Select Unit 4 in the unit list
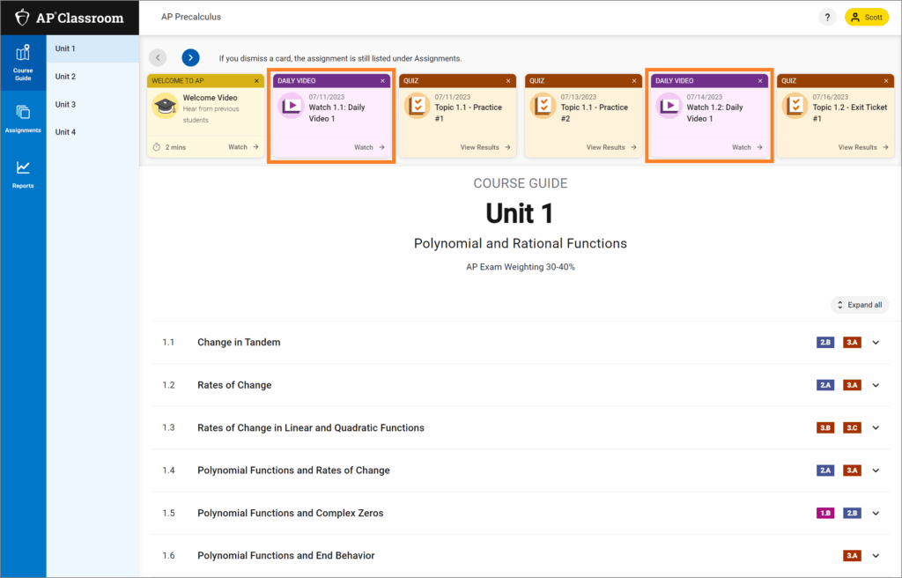902x578 pixels. click(93, 132)
